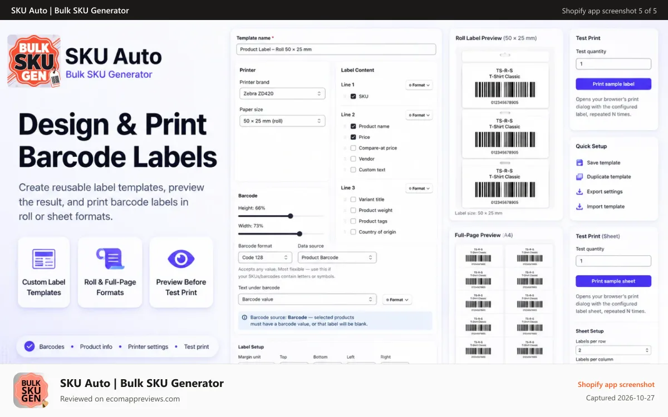Open the Line 1 Format dropdown
The image size is (668, 417).
click(419, 85)
